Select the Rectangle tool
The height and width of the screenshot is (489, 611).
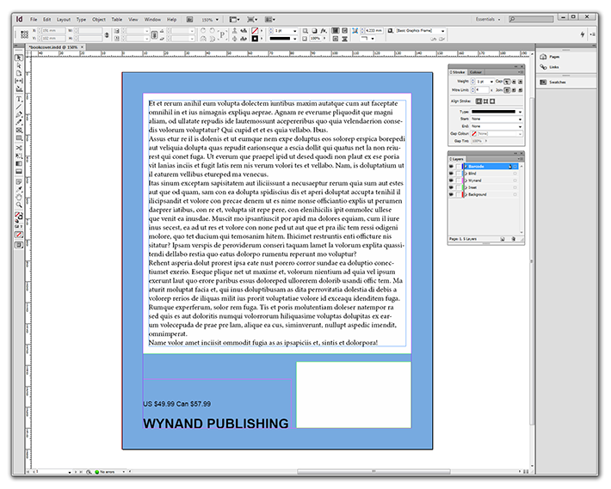(19, 138)
